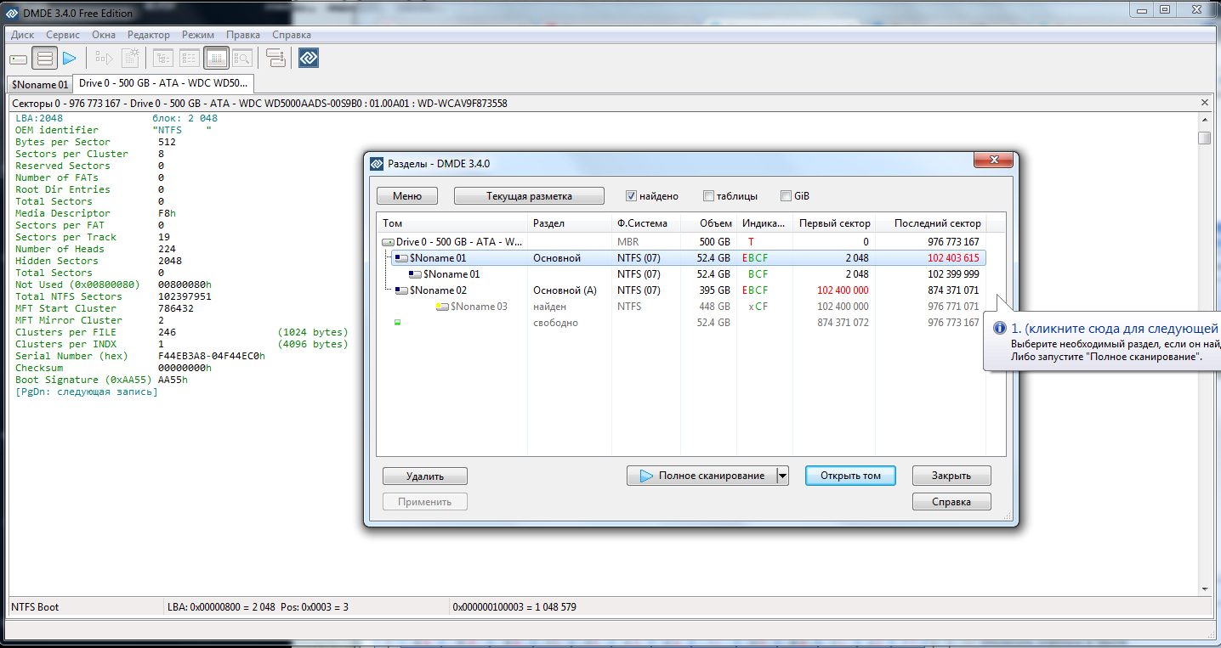Click the blue play arrow toolbar icon
Screen dimensions: 1221x648
(70, 59)
